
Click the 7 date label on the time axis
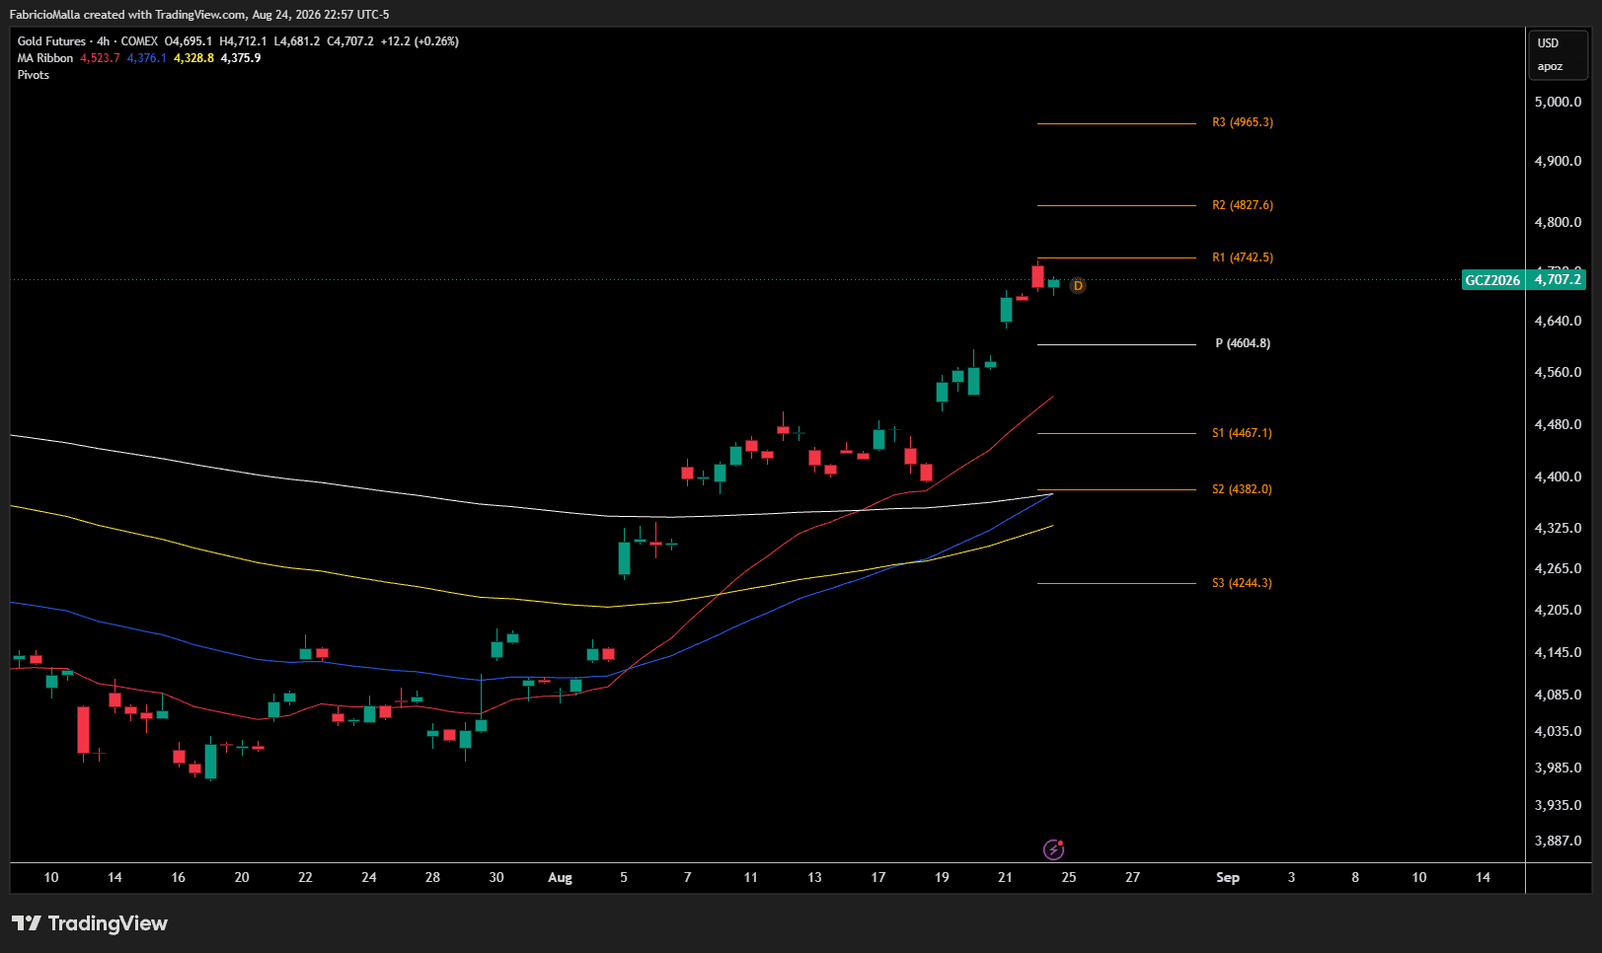click(x=688, y=877)
